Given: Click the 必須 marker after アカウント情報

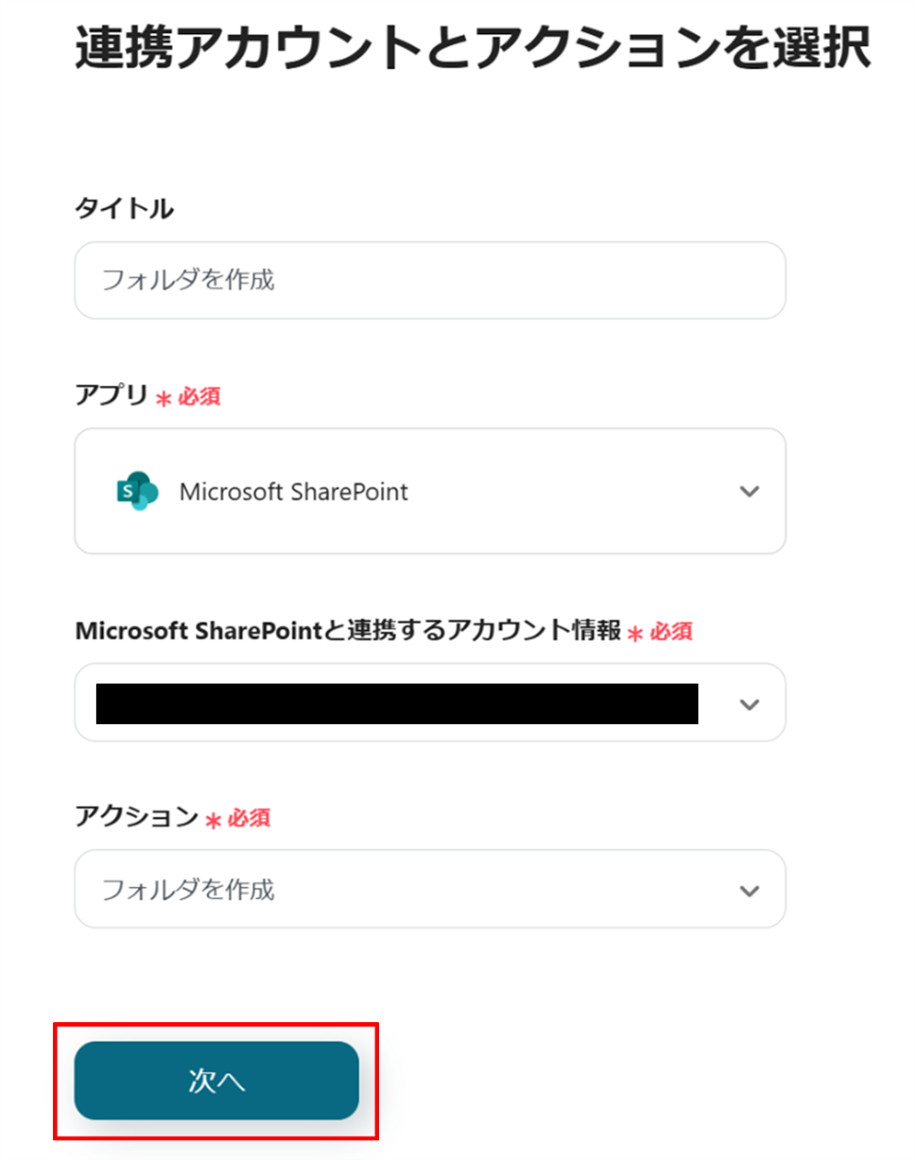Looking at the screenshot, I should (x=671, y=631).
